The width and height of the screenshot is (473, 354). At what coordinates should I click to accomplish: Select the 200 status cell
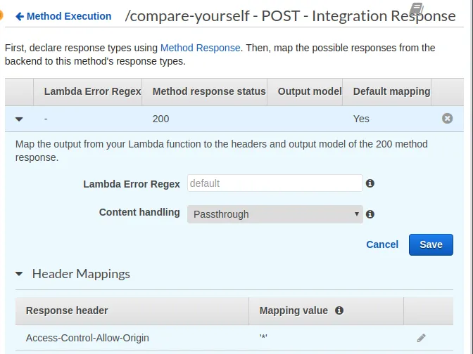pos(161,119)
